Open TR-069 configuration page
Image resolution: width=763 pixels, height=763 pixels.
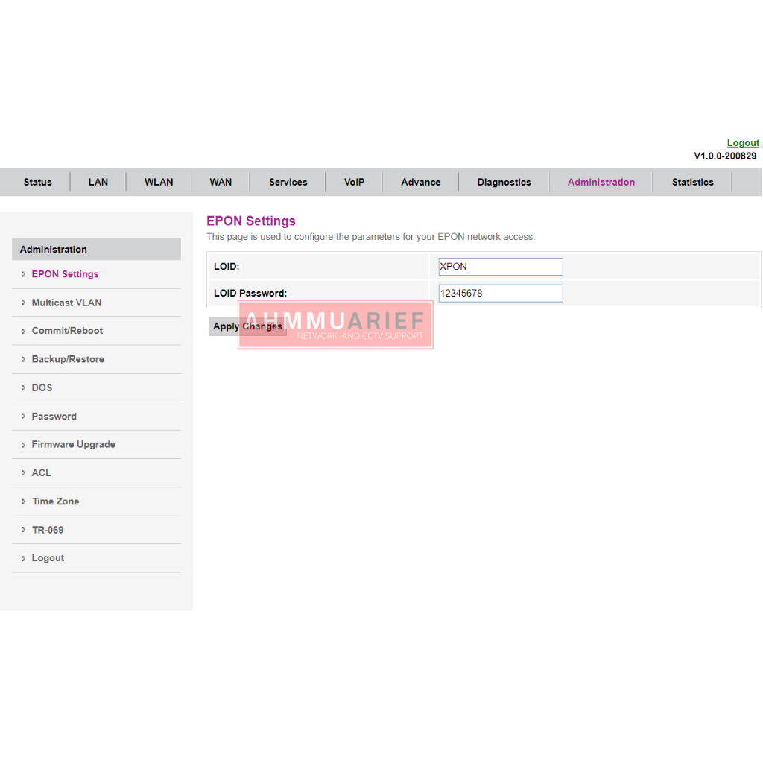point(48,530)
